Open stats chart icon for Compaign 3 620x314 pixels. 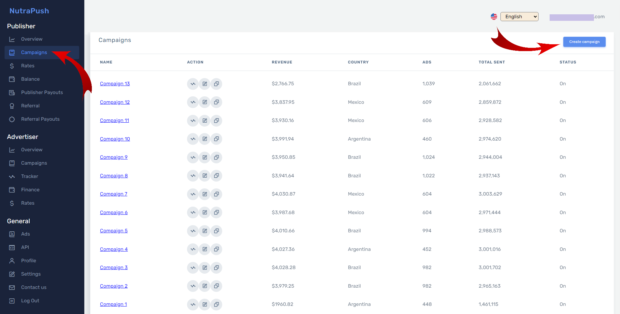coord(193,268)
